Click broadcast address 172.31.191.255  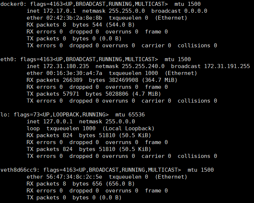coord(227,66)
